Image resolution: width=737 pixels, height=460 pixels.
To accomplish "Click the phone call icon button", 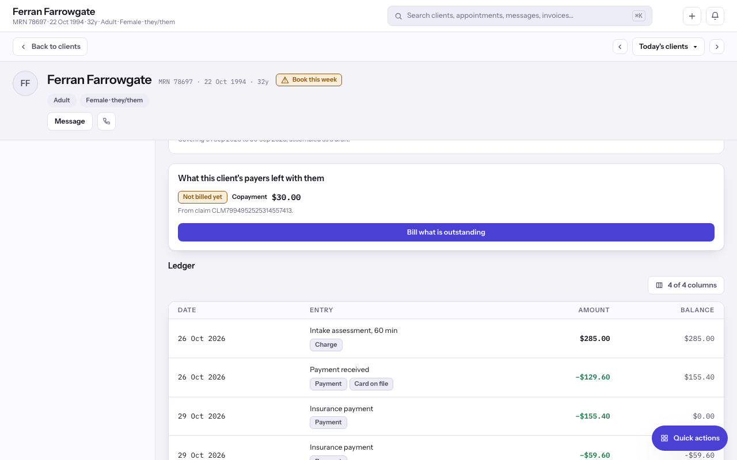I will coord(107,121).
